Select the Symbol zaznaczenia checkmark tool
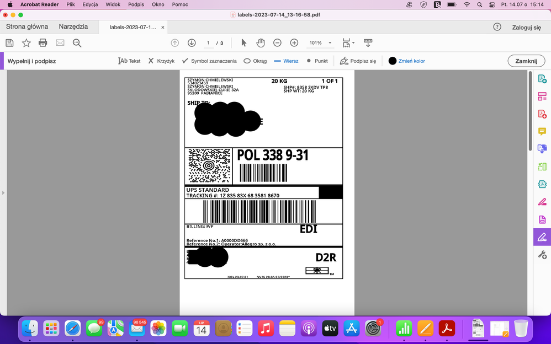This screenshot has height=344, width=551. (209, 61)
